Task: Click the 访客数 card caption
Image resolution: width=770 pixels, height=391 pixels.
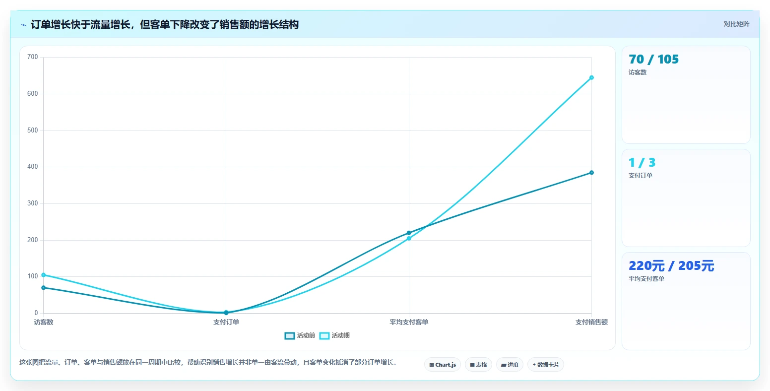Action: [x=638, y=72]
